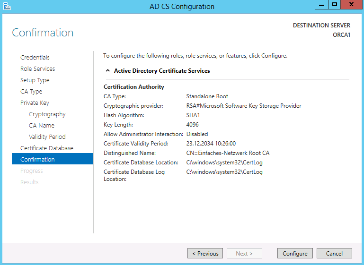Open the Certificate Database step
Screen dimensions: 364x265
(x=46, y=148)
